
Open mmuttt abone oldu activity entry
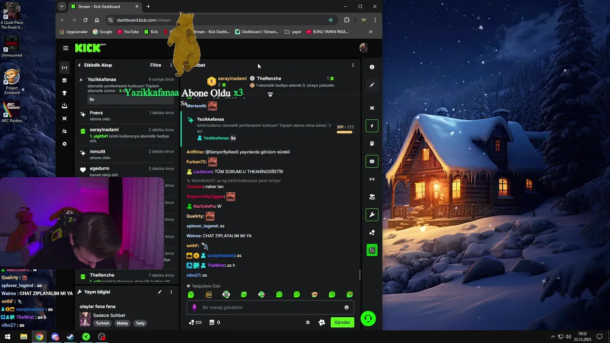coord(127,154)
